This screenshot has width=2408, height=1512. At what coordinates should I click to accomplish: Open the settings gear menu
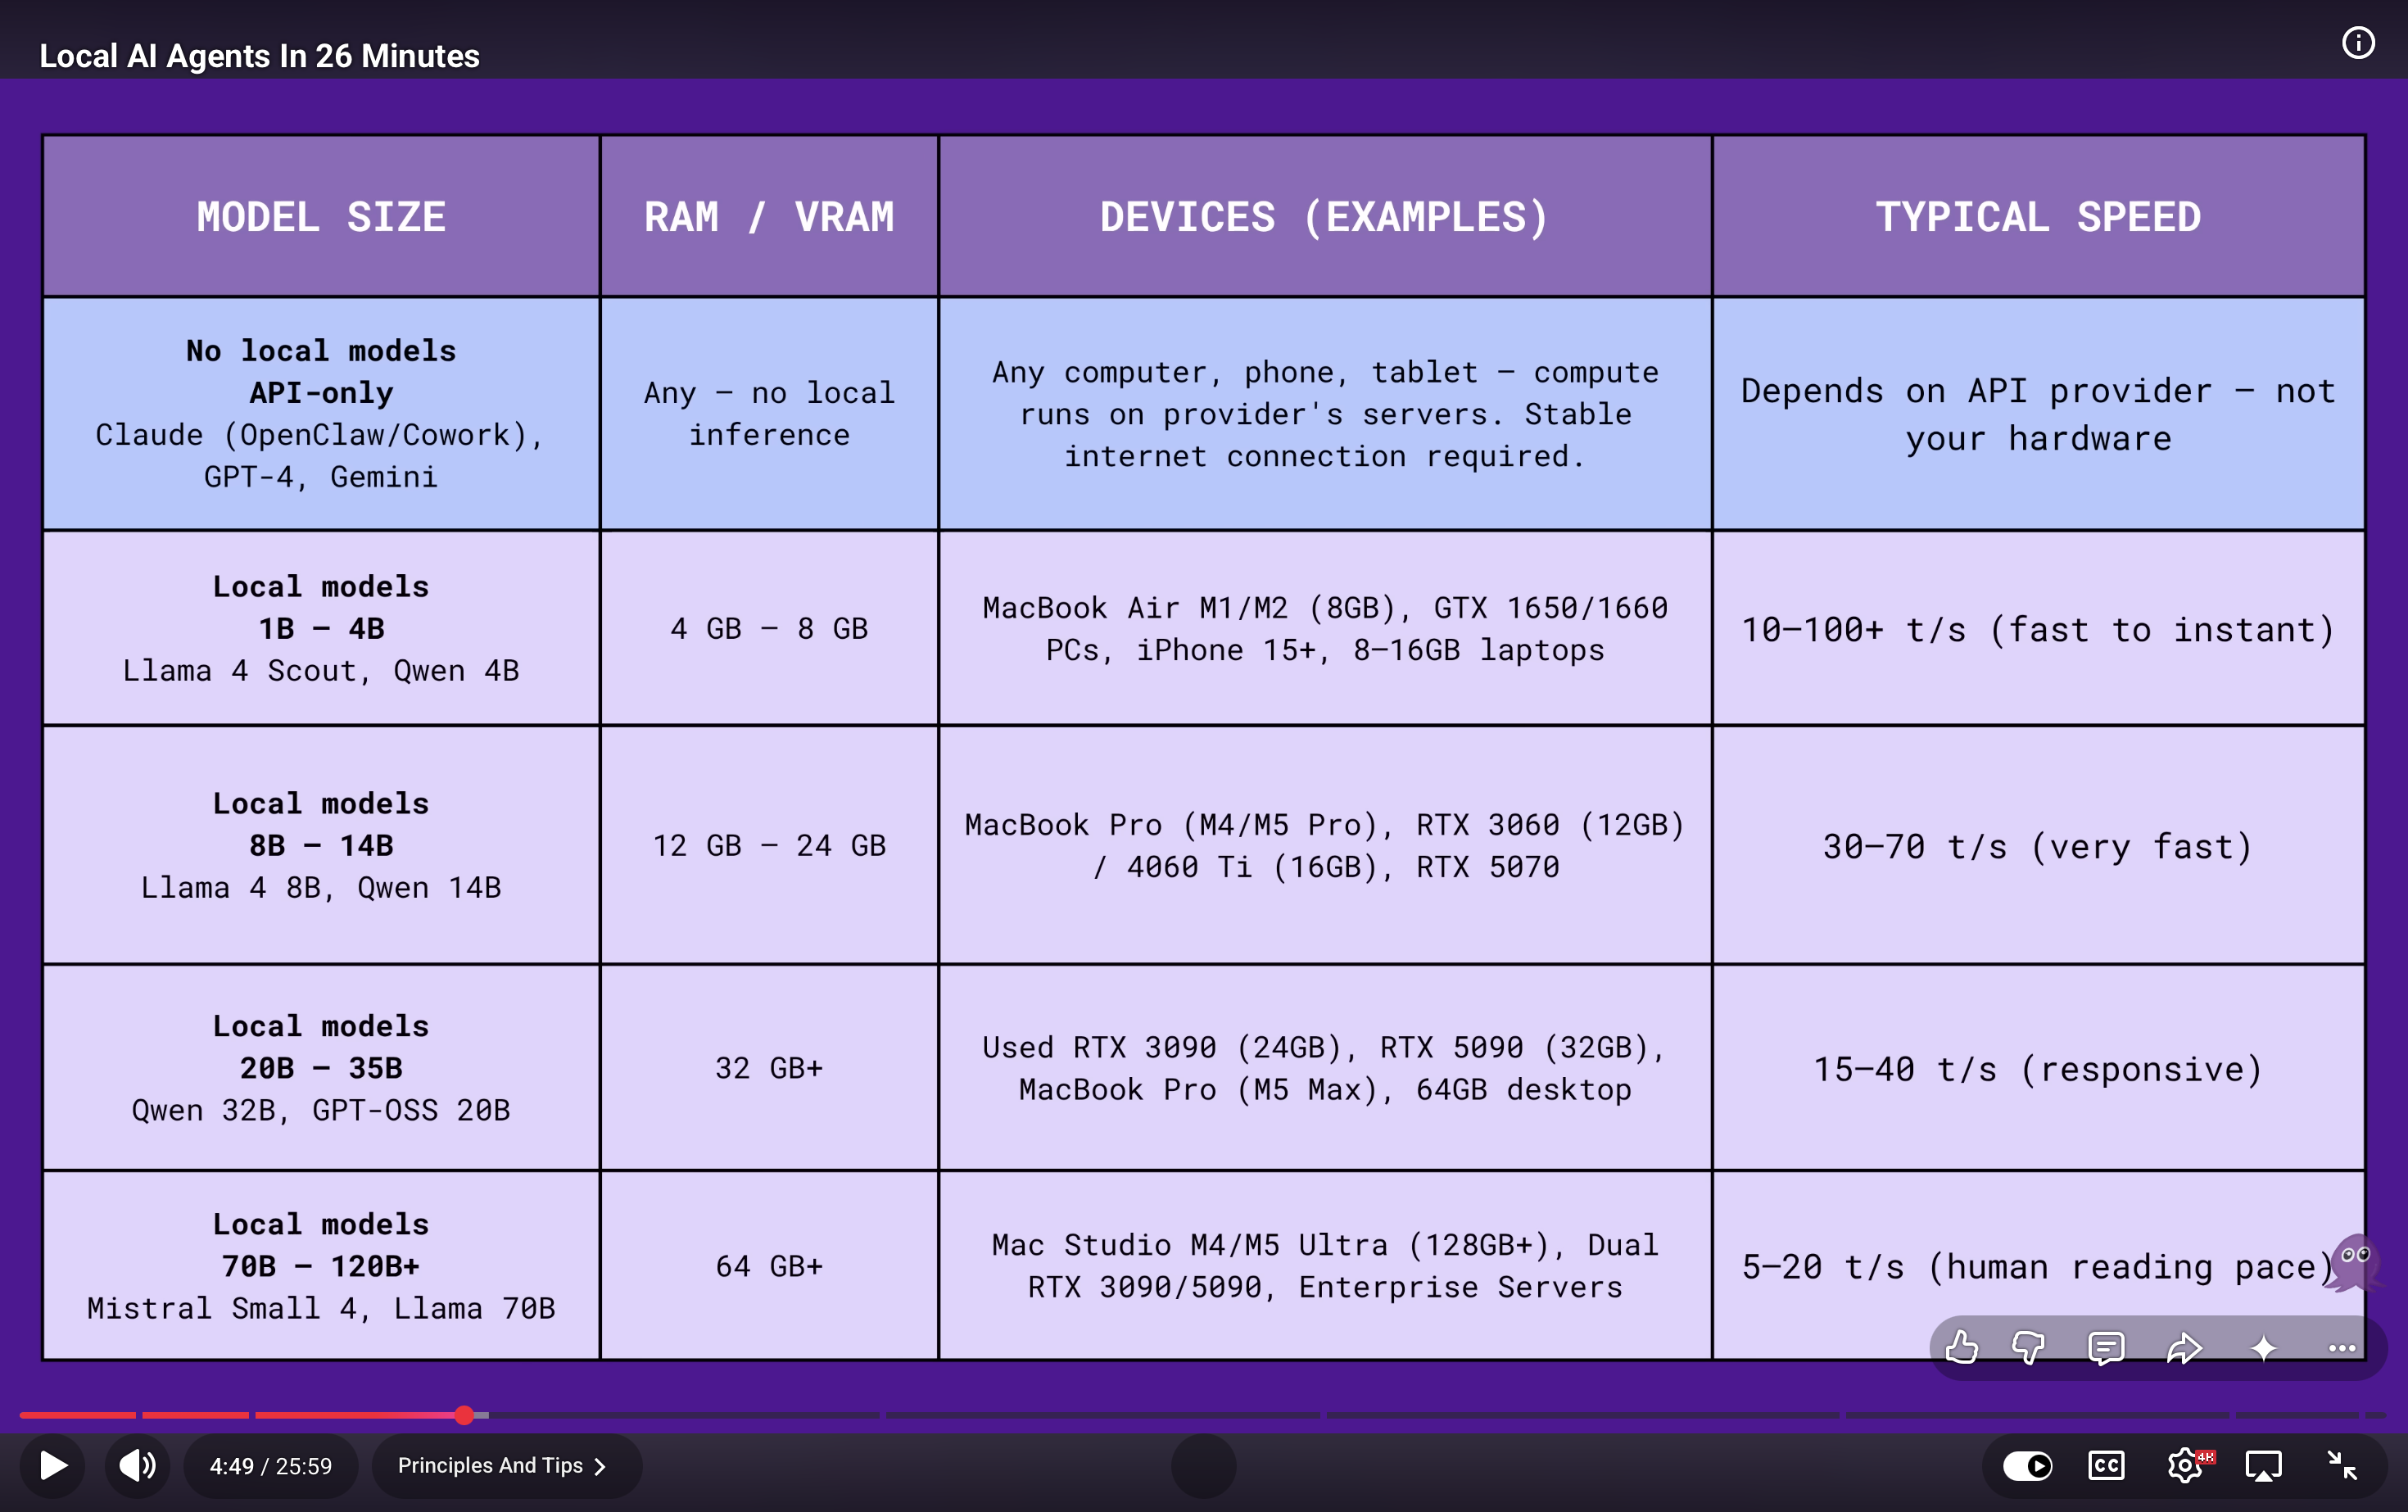(2186, 1466)
